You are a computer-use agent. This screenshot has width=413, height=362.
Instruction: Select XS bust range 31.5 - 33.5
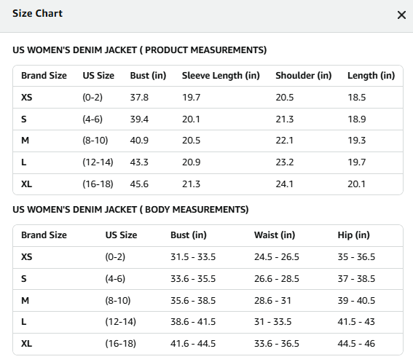[193, 257]
